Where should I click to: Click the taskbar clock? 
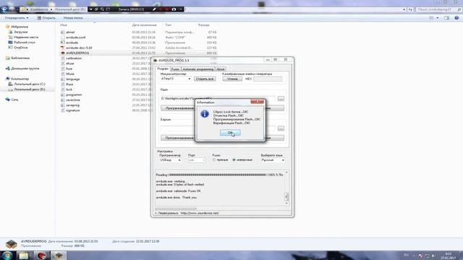pos(449,256)
